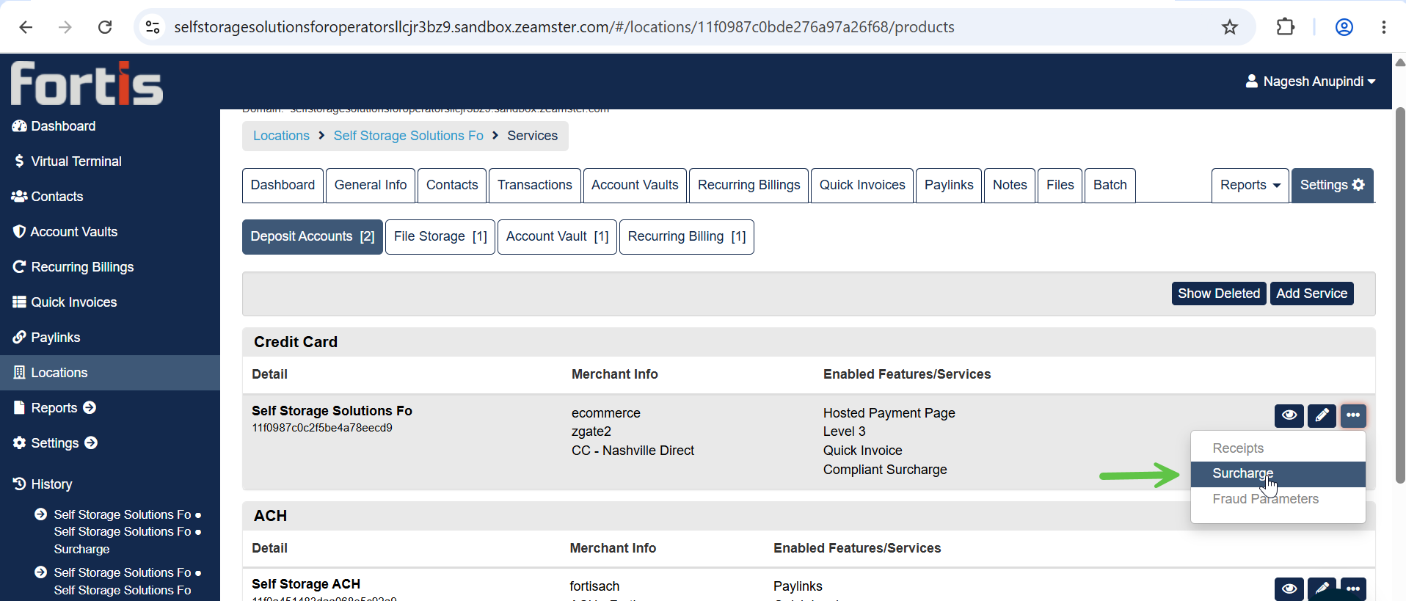Switch to the General Info tab
1406x601 pixels.
(x=371, y=185)
